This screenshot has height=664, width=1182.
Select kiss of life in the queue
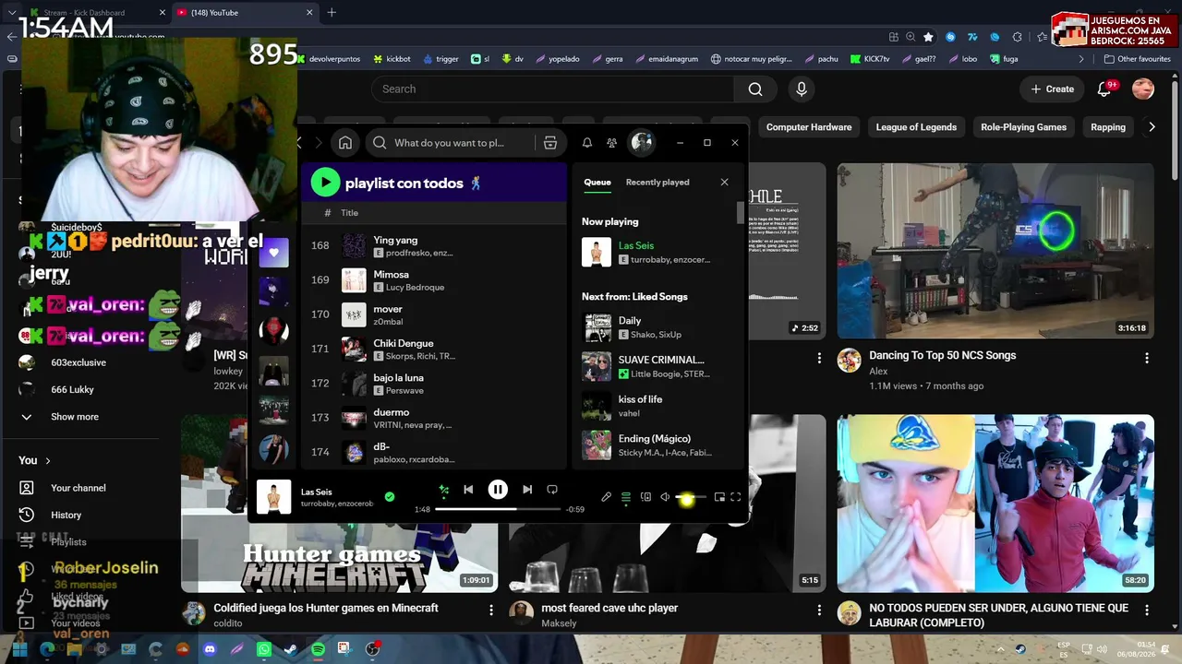[x=659, y=406]
